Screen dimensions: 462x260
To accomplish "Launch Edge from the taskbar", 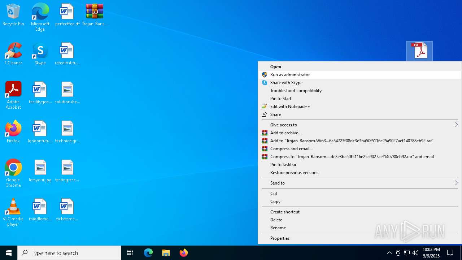I will [x=148, y=253].
